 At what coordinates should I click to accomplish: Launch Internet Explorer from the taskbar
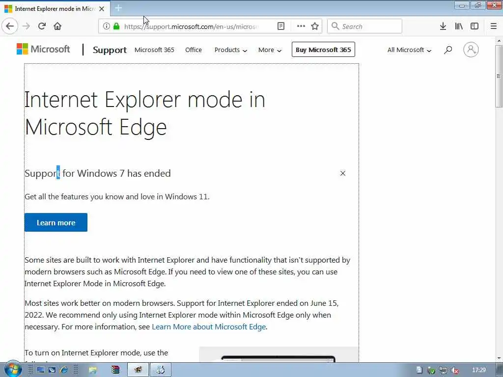(x=63, y=370)
